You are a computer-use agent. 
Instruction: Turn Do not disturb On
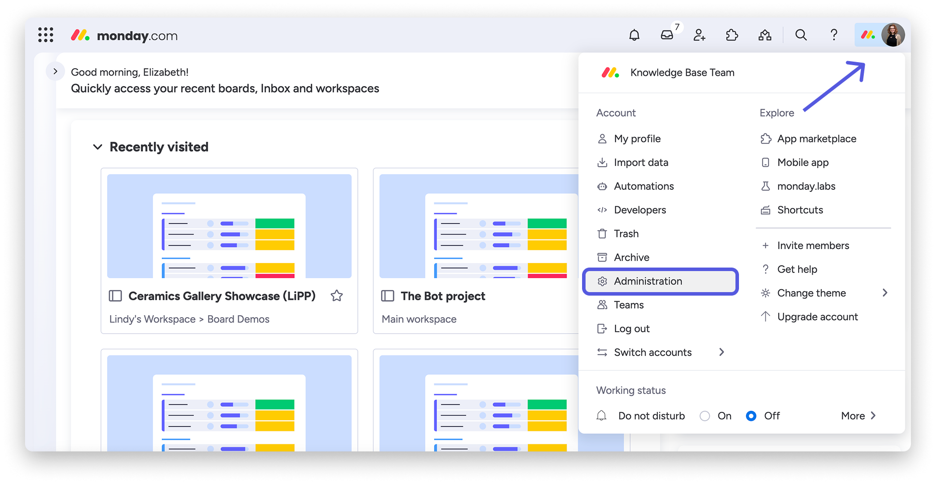pos(705,416)
